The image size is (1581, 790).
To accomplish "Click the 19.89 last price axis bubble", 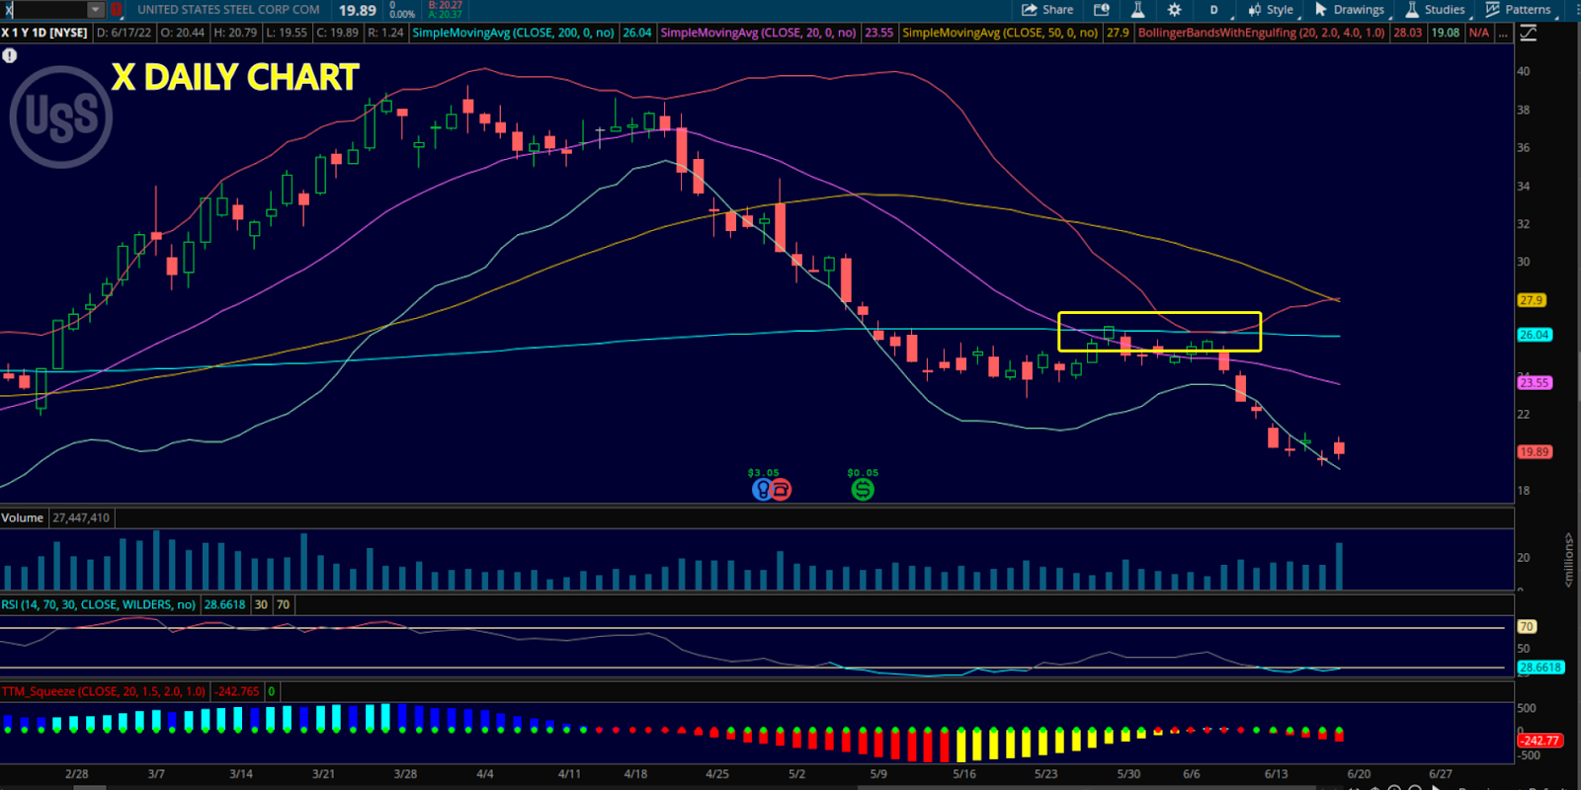I will point(1535,451).
